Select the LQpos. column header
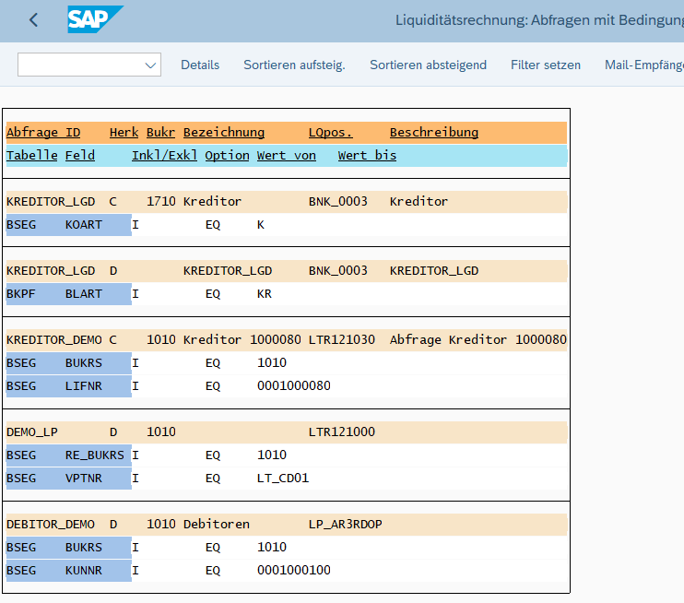This screenshot has width=684, height=603. 330,133
